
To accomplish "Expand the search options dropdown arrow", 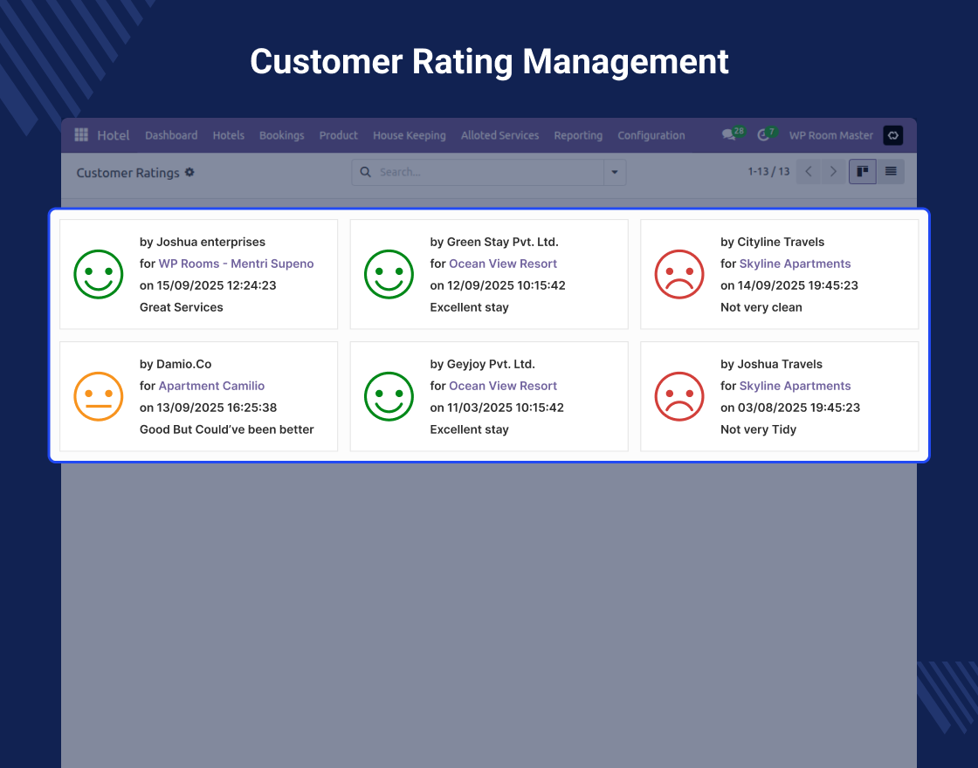I will (x=615, y=172).
